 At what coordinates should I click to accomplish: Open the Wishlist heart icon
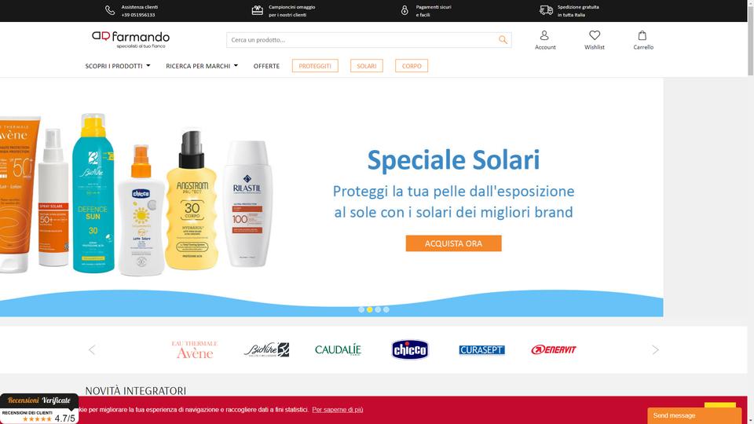[x=595, y=35]
